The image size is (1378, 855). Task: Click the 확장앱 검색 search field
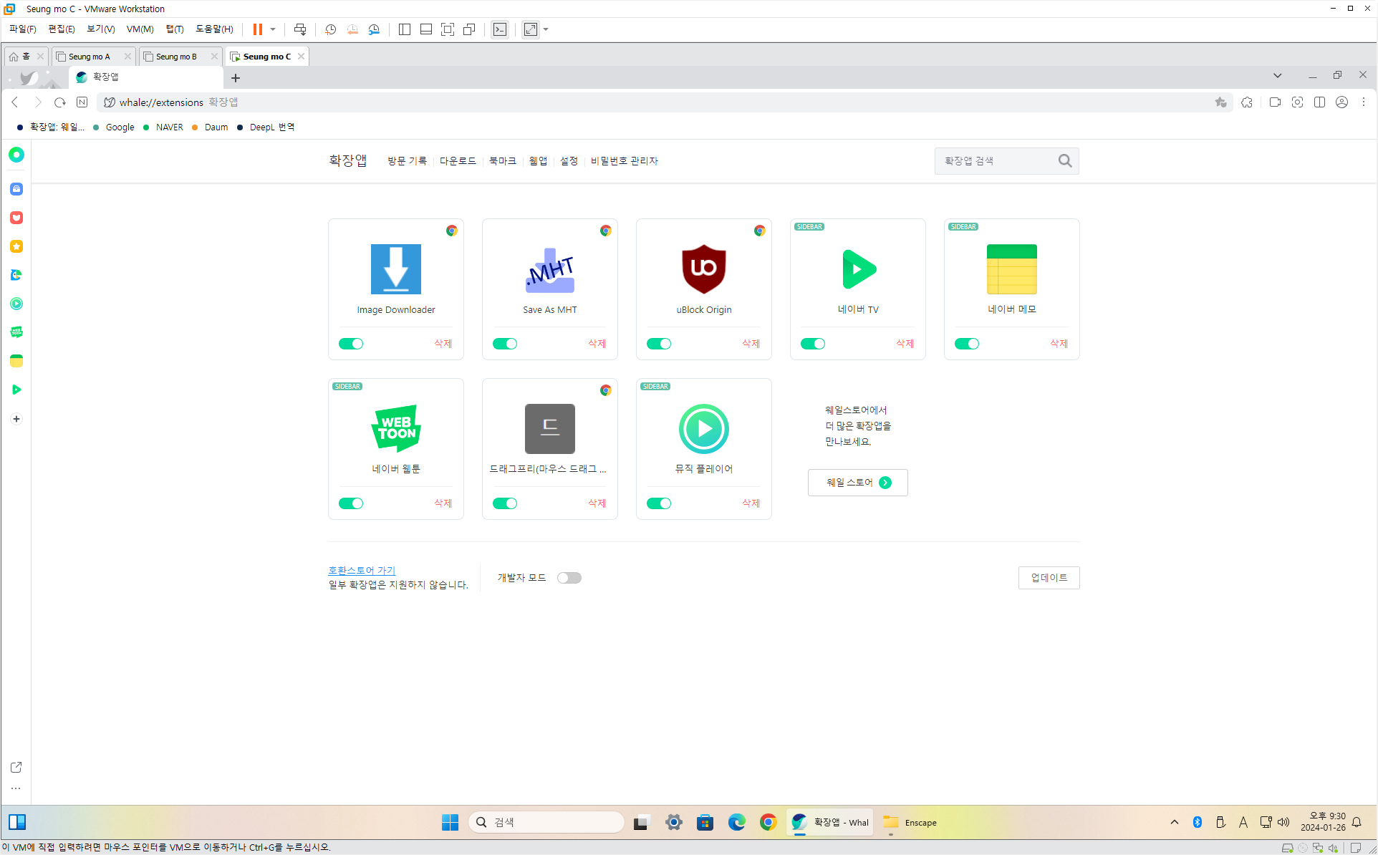point(996,161)
